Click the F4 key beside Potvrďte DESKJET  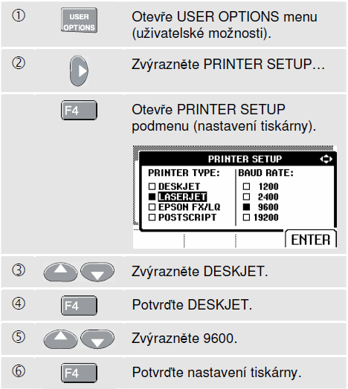[x=79, y=305]
